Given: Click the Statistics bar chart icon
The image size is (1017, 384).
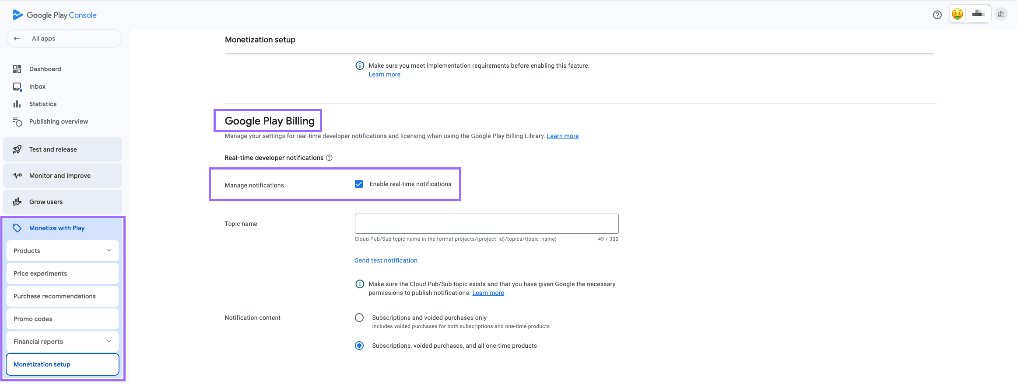Looking at the screenshot, I should tap(17, 104).
